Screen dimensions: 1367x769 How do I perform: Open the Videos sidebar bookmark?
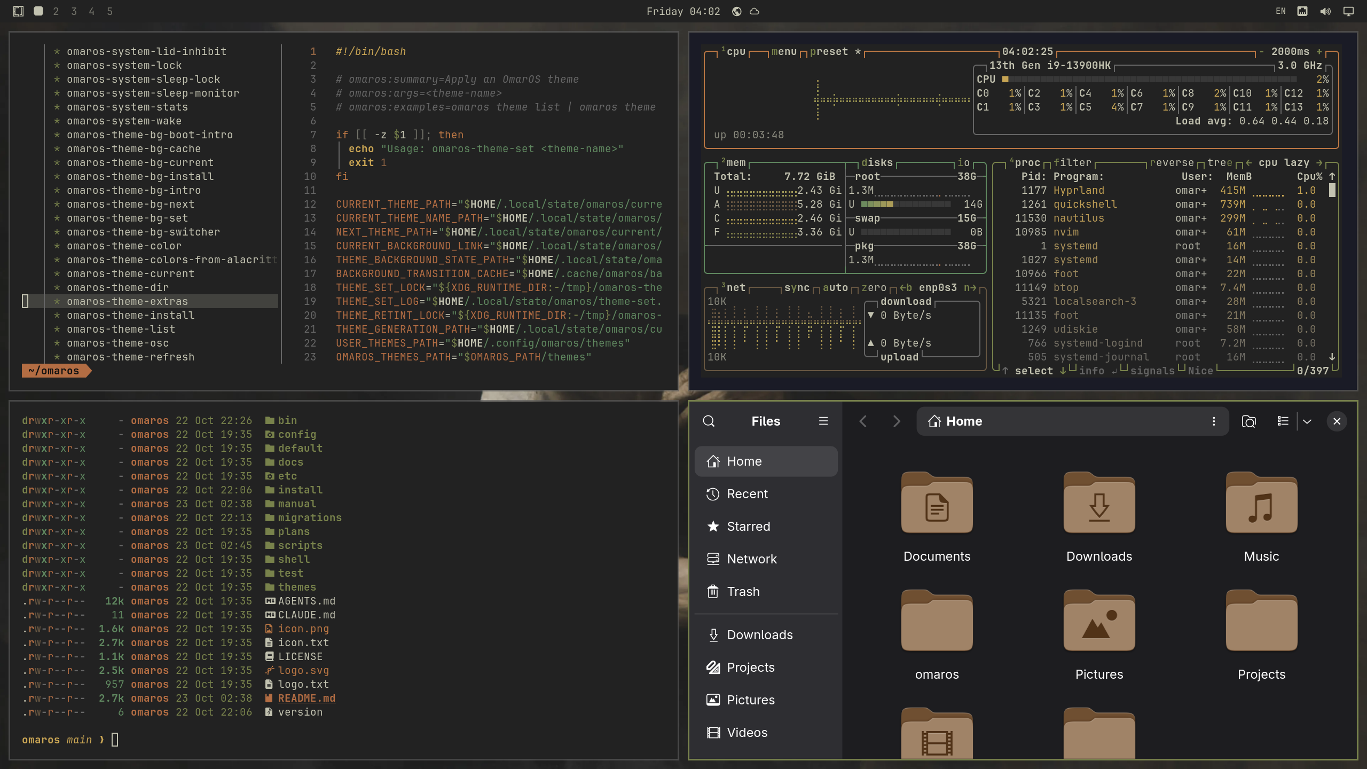pyautogui.click(x=766, y=733)
